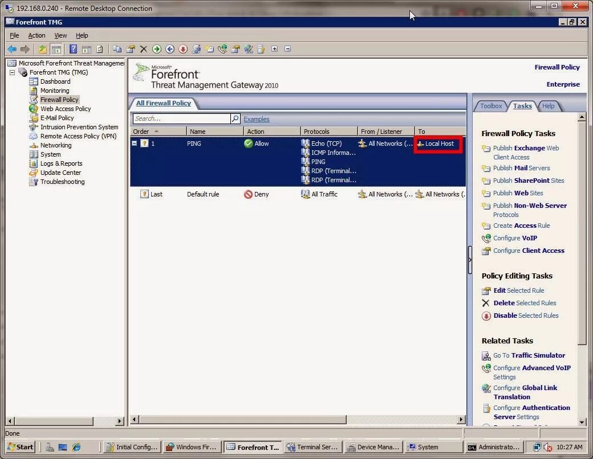Select the Tasks tab
The width and height of the screenshot is (593, 459).
(x=522, y=106)
